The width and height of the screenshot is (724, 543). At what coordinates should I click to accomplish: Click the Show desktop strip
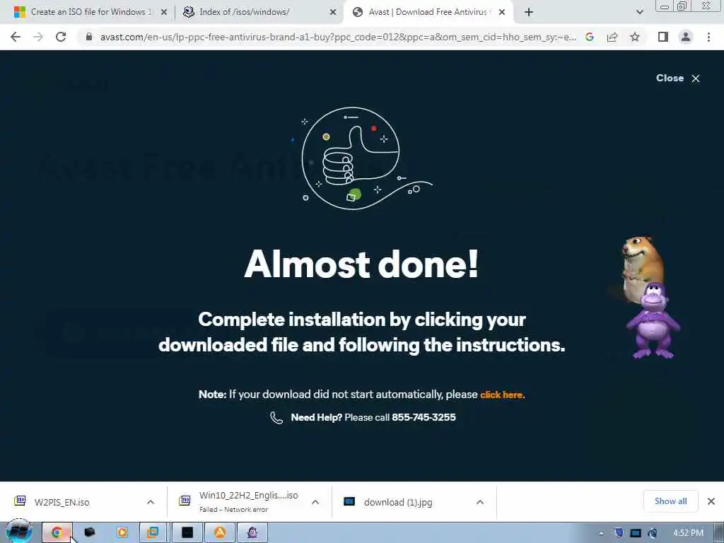pyautogui.click(x=718, y=533)
